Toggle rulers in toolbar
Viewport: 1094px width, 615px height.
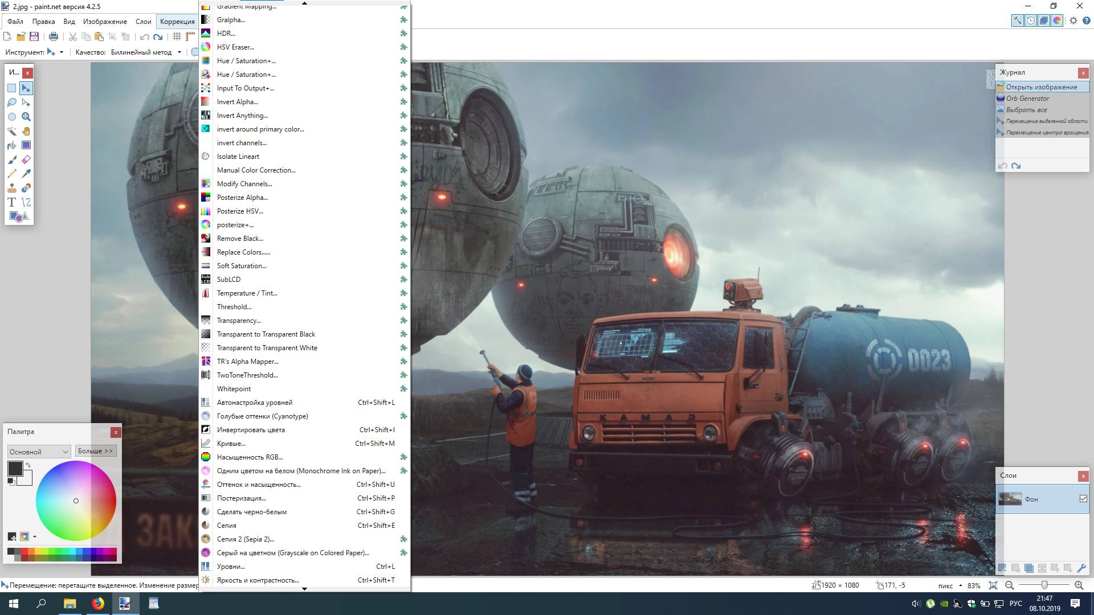tap(190, 37)
